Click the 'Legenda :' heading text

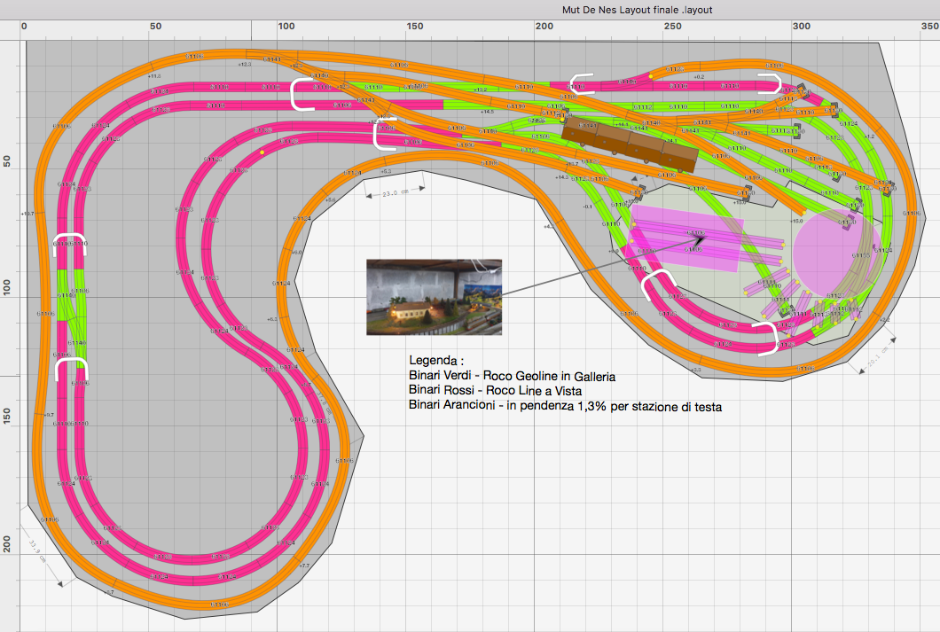click(x=436, y=362)
